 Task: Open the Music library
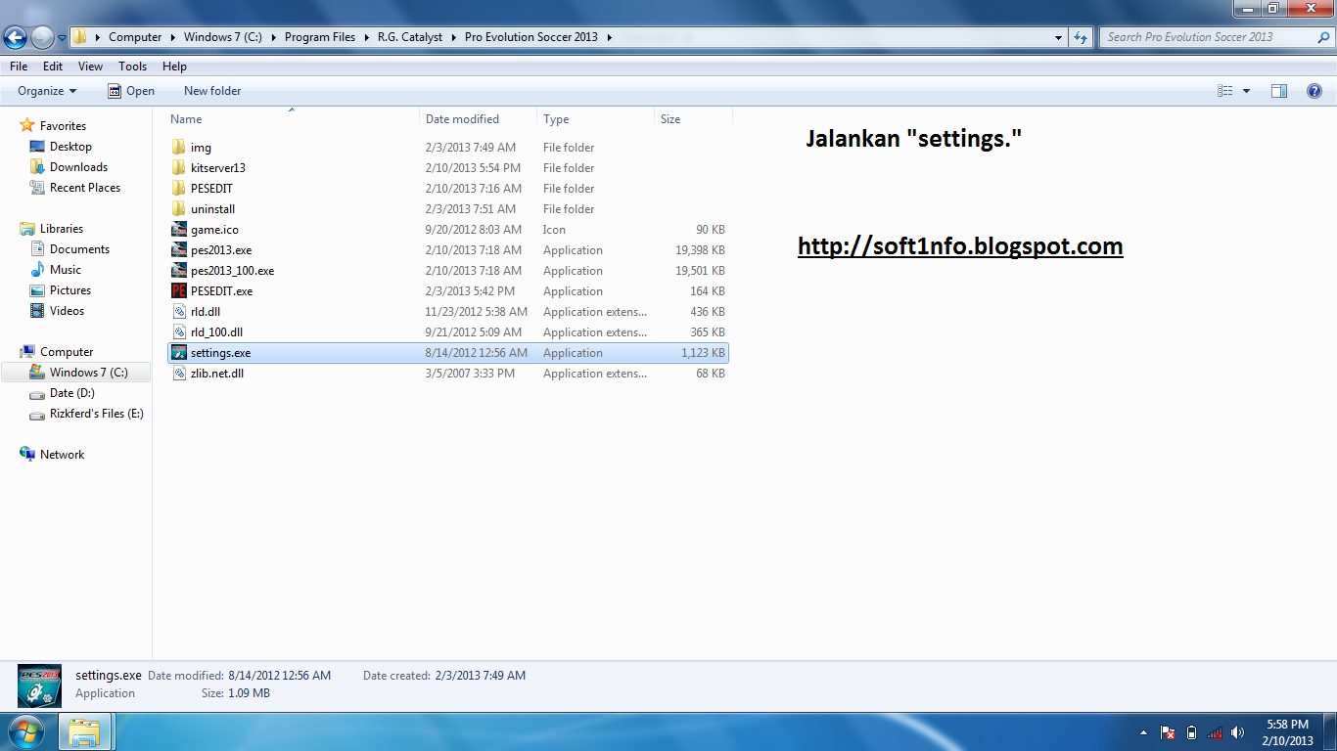(66, 270)
